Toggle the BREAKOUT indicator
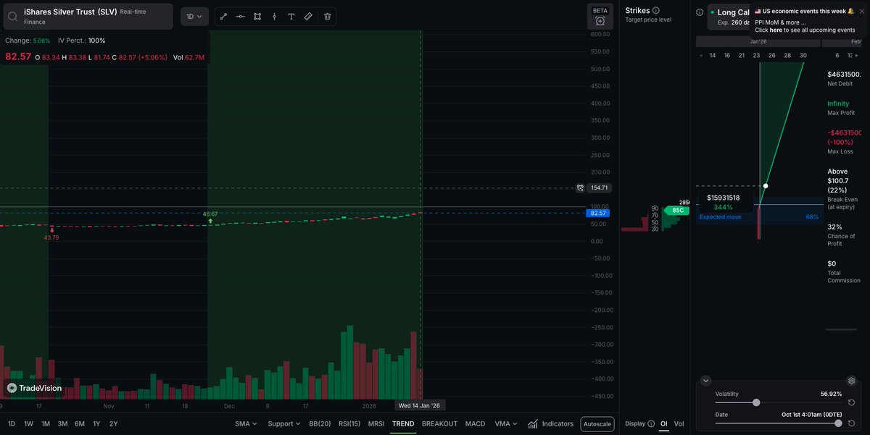Viewport: 870px width, 435px height. tap(439, 423)
